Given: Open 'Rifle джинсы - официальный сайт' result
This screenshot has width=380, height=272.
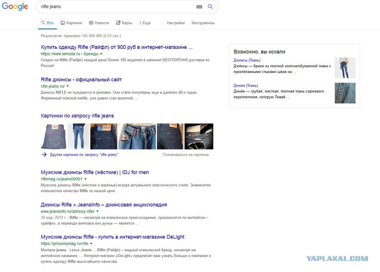Looking at the screenshot, I should coord(81,79).
